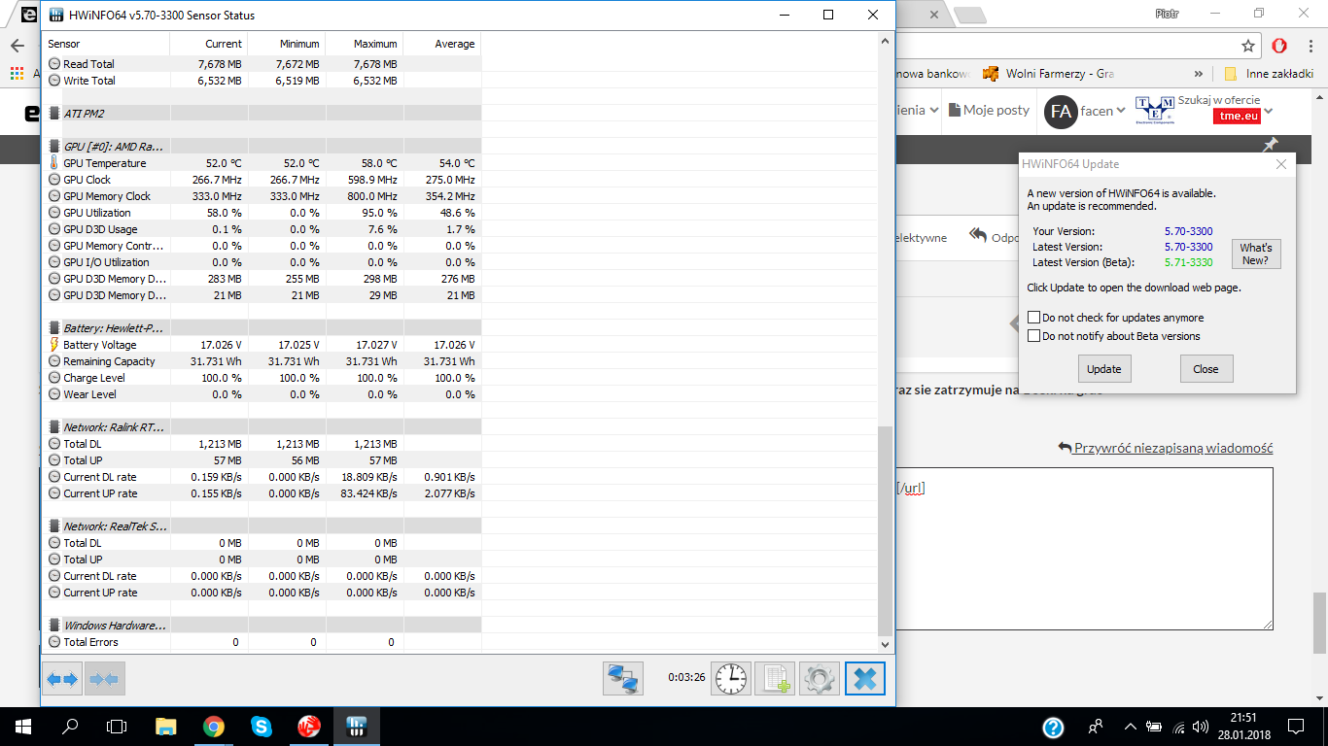Click the Update button in the dialog
Screen dimensions: 1328x746
coord(1104,369)
